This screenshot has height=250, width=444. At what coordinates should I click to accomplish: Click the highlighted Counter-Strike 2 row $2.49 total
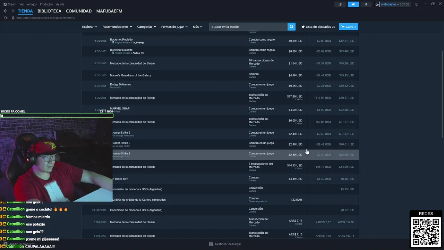pos(295,155)
